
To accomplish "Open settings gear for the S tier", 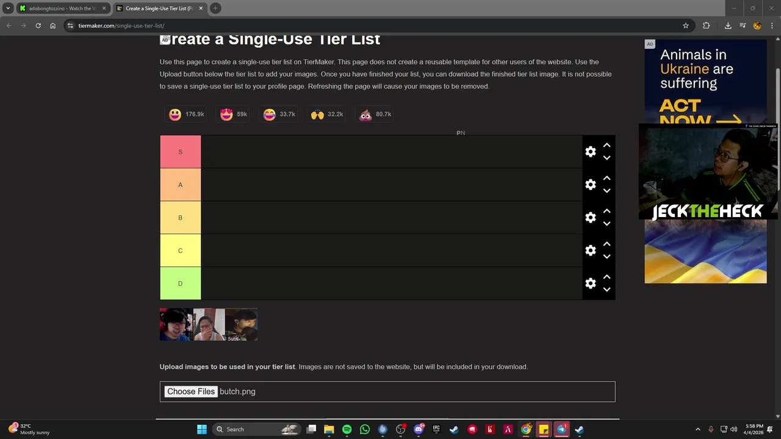I will [590, 152].
